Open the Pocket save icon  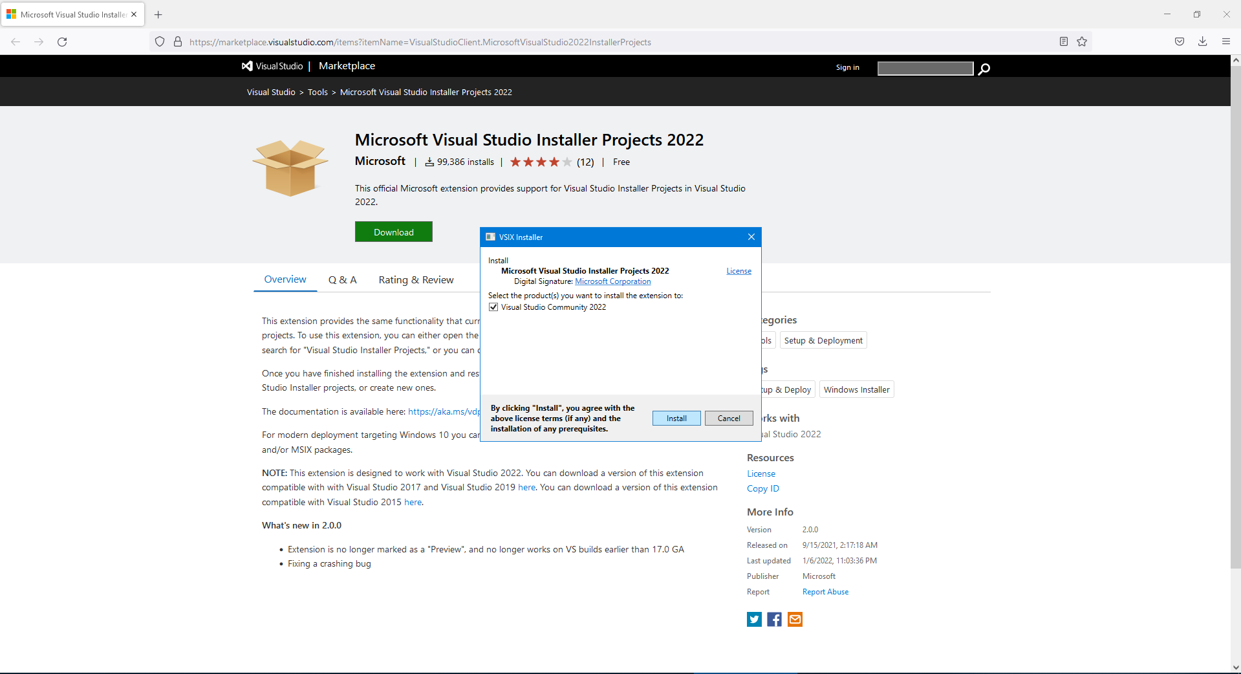[x=1180, y=42]
